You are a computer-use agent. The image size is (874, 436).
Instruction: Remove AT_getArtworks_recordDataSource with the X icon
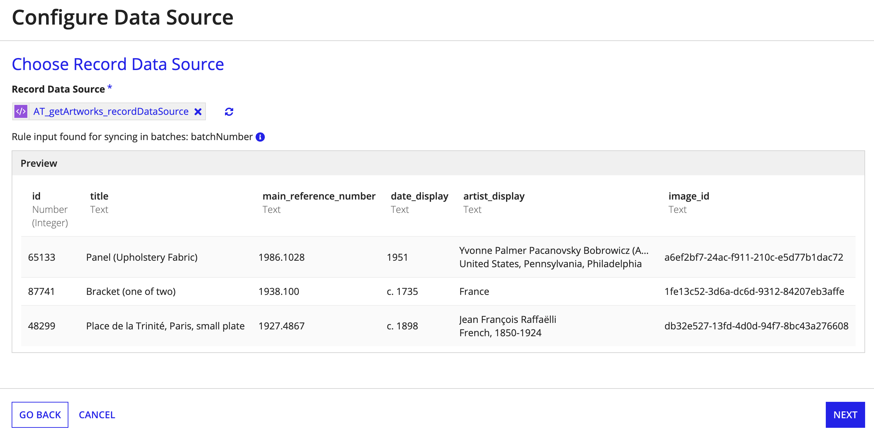[198, 112]
